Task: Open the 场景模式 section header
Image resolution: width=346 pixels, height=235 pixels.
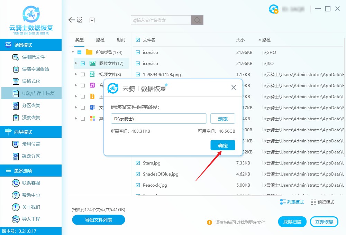Action: (x=31, y=45)
